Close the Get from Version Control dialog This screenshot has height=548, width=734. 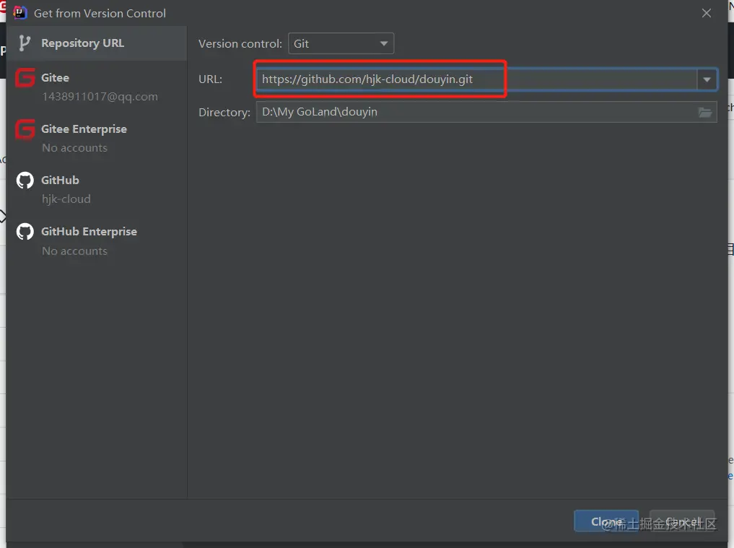pyautogui.click(x=707, y=13)
